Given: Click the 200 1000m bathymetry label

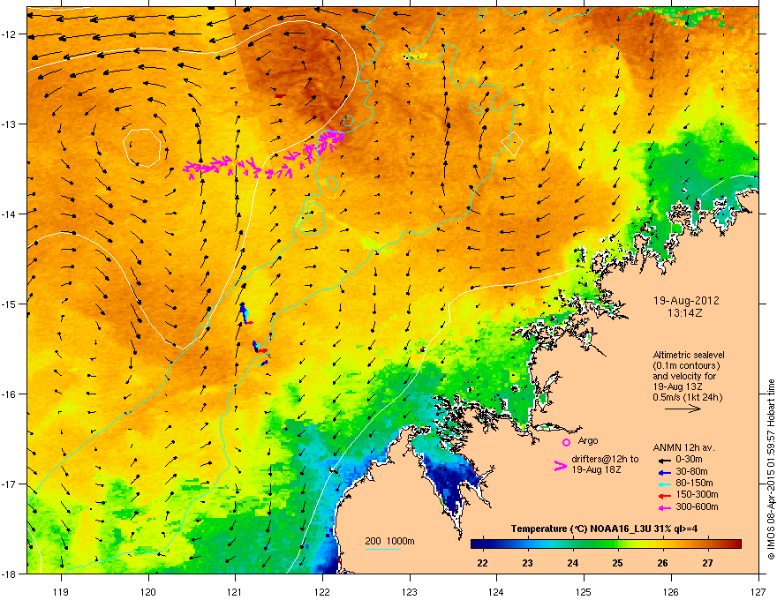Looking at the screenshot, I should pos(389,541).
